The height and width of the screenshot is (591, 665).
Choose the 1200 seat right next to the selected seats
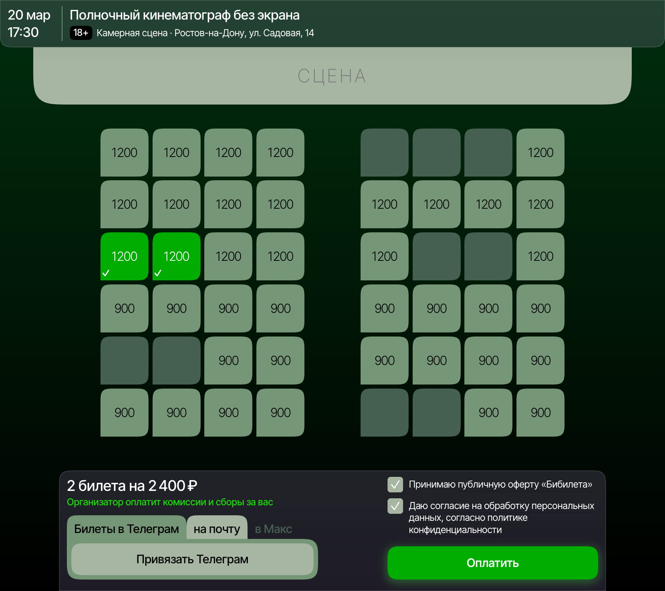pos(228,256)
